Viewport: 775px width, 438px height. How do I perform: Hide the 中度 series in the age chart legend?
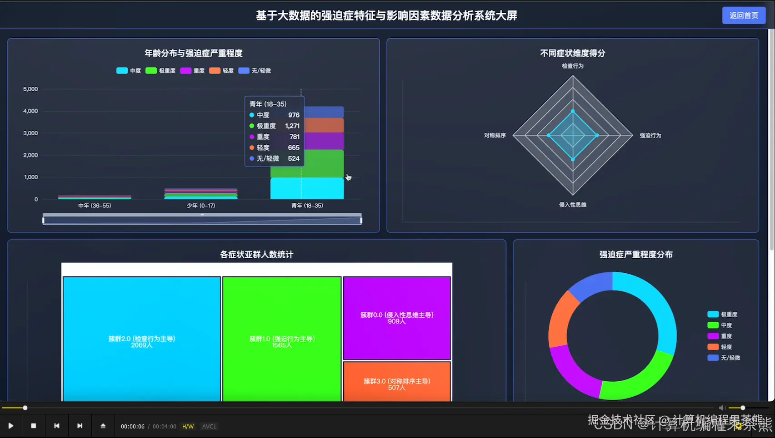point(129,70)
